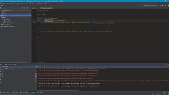Open the View menu
The image size is (169, 95).
(x=4, y=3)
